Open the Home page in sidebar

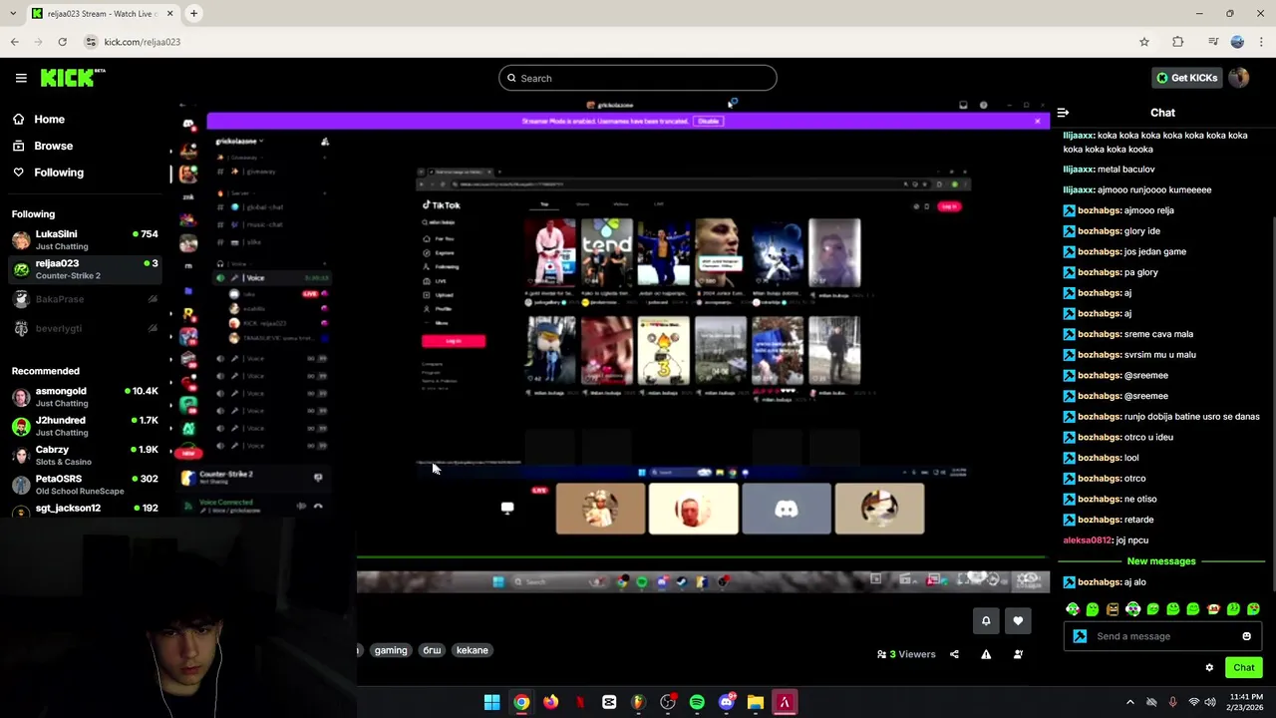(x=49, y=119)
